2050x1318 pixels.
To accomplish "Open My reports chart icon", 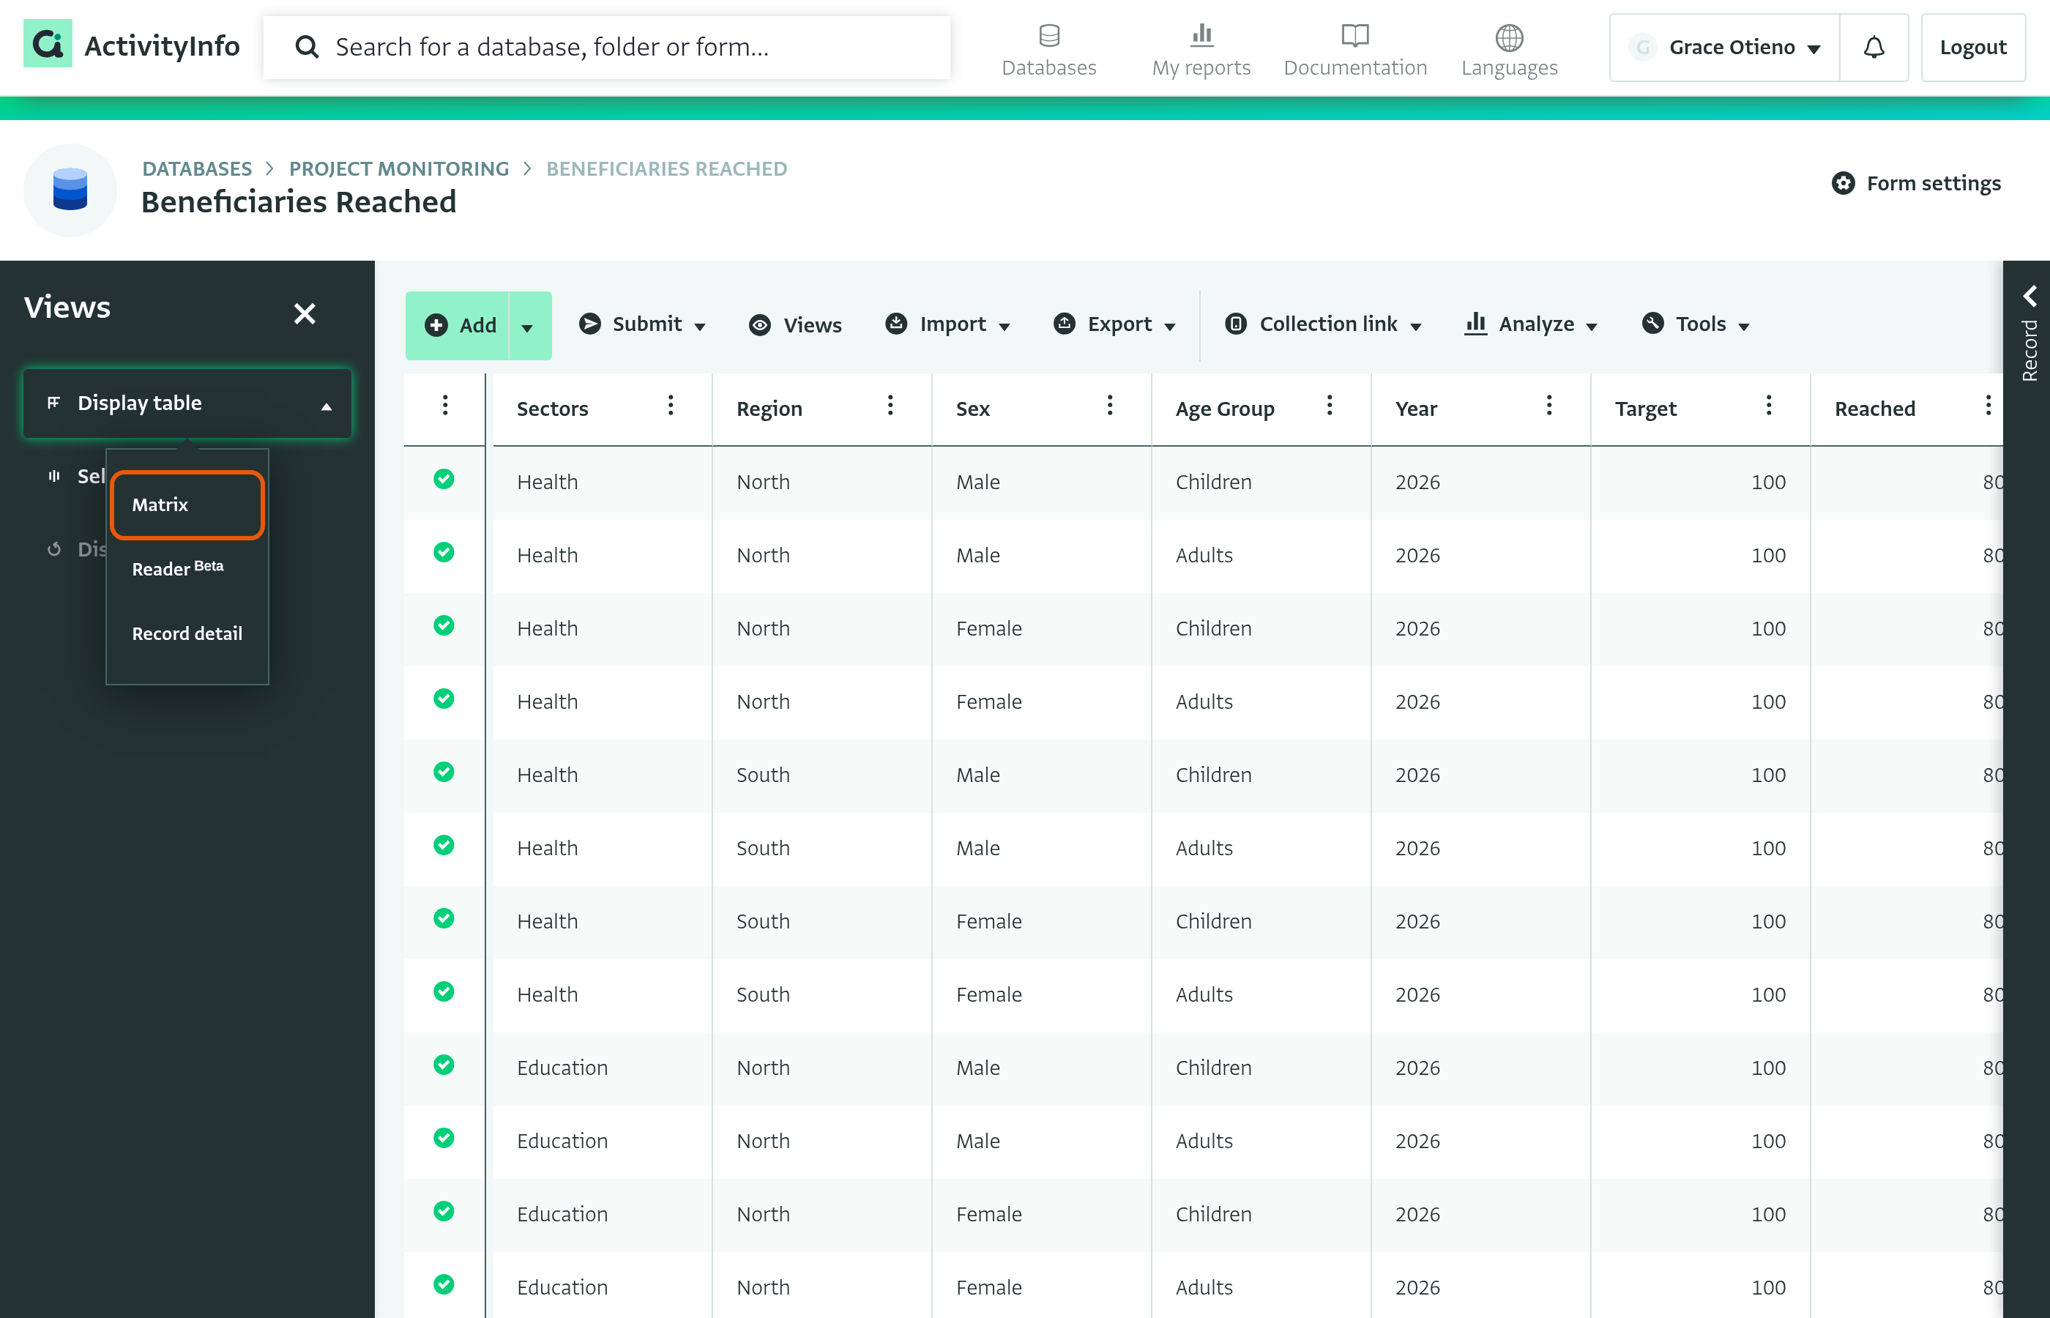I will [1201, 36].
